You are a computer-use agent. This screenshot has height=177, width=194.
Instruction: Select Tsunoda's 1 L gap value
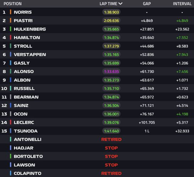147,131
